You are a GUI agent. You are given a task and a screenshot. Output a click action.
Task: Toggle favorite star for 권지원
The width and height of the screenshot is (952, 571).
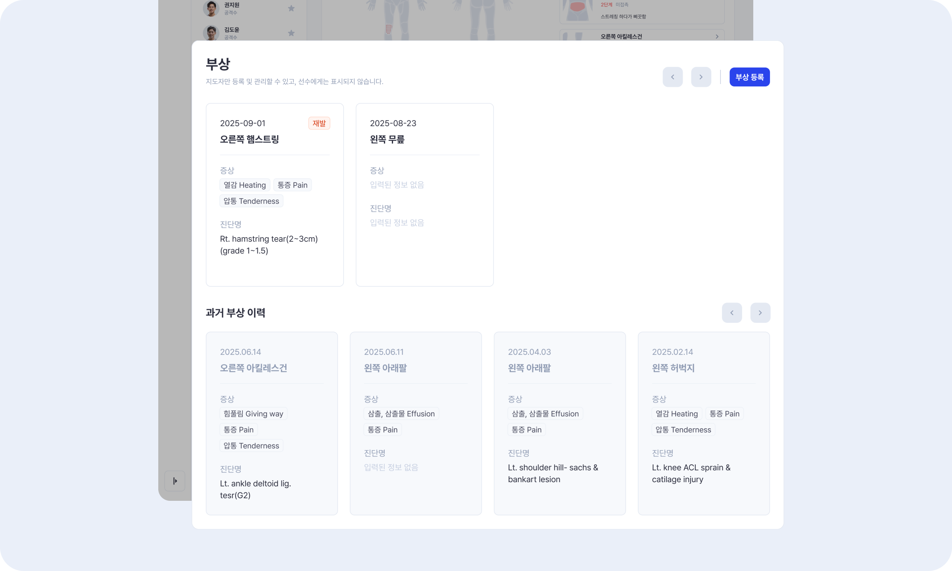(291, 8)
